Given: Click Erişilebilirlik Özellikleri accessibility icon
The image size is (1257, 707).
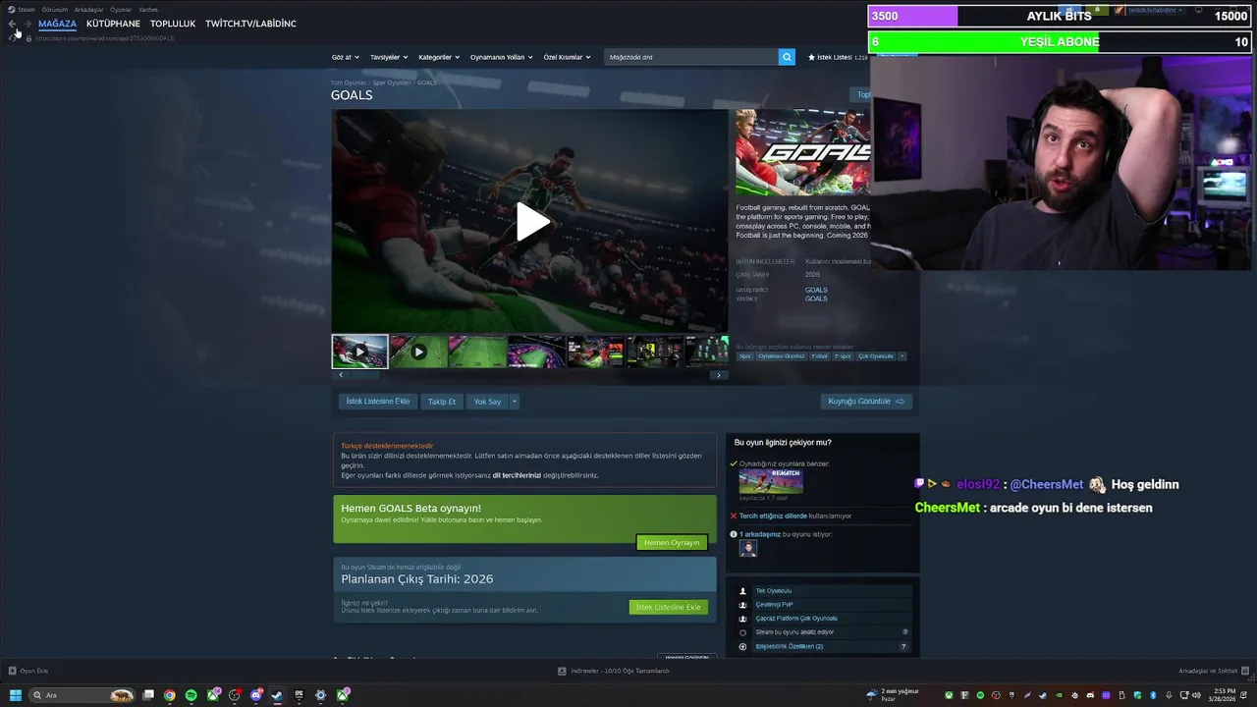Looking at the screenshot, I should tap(742, 646).
